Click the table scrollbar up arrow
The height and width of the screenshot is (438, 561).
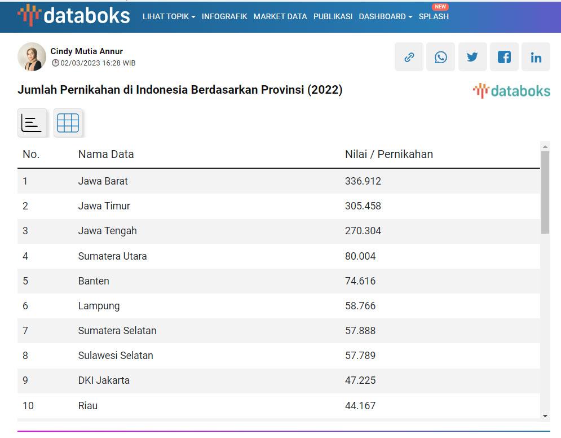pyautogui.click(x=545, y=147)
